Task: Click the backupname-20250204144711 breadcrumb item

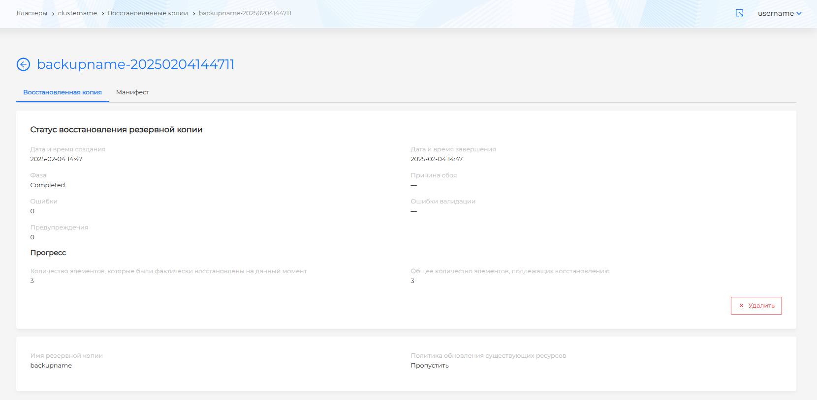Action: [x=245, y=13]
